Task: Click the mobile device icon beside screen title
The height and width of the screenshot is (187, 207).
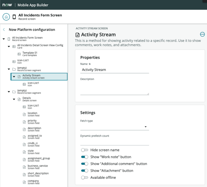Action: 14,17
